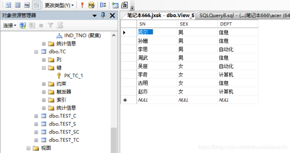Click the filter funnel icon
This screenshot has height=153, width=290.
click(x=50, y=25)
